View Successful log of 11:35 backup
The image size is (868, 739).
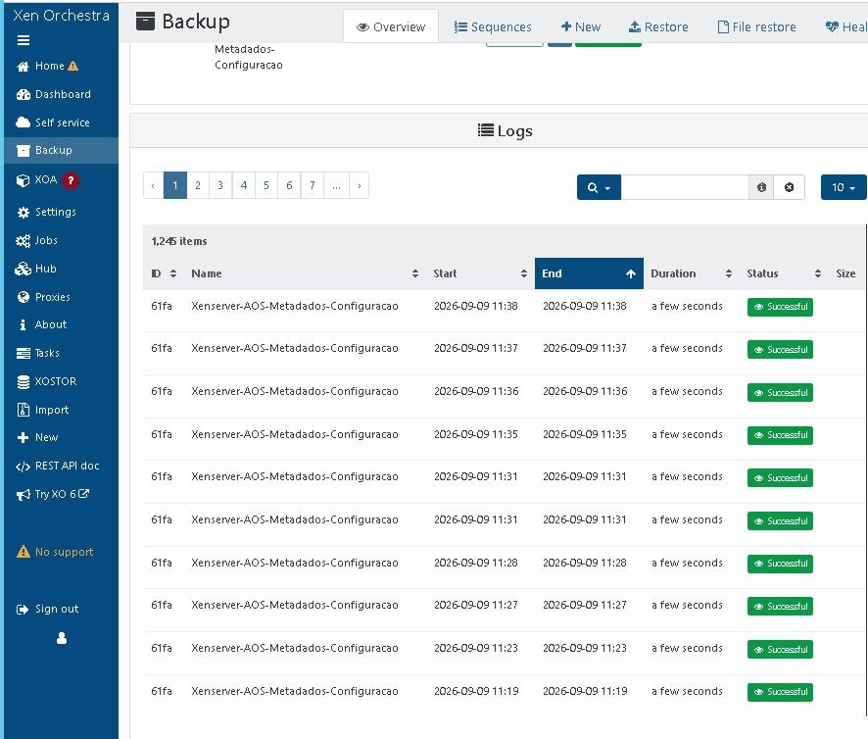[x=780, y=435]
